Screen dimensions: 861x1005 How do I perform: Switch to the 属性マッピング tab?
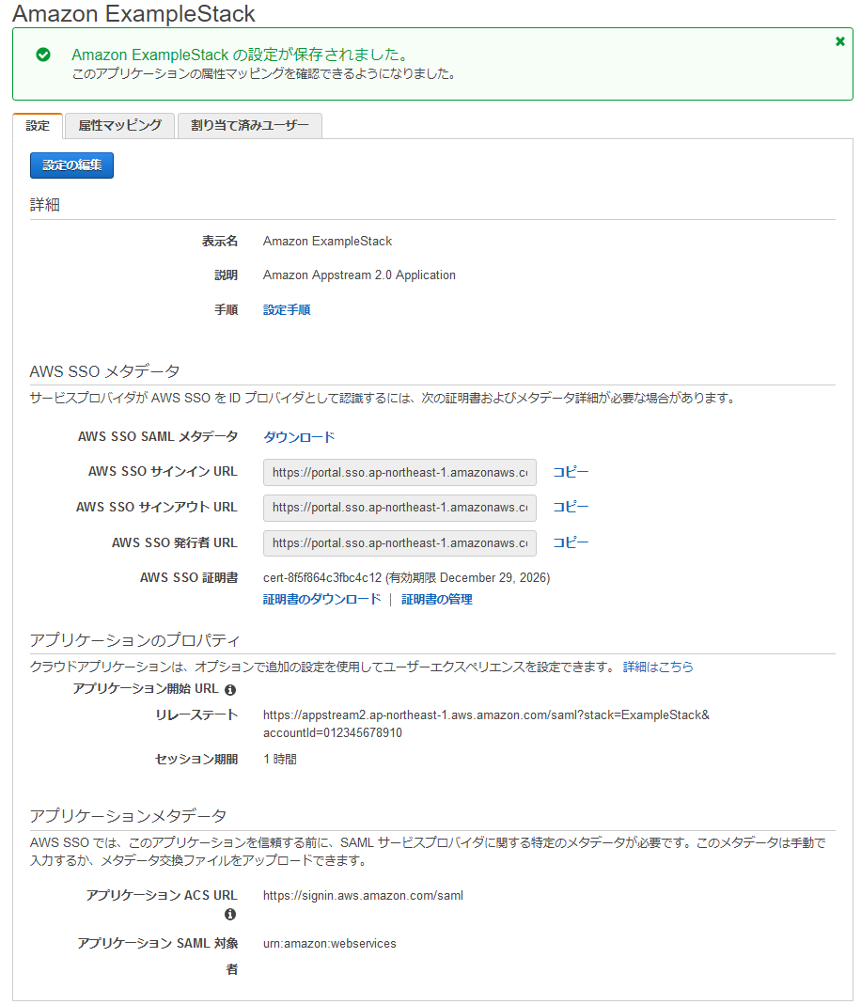[x=119, y=126]
